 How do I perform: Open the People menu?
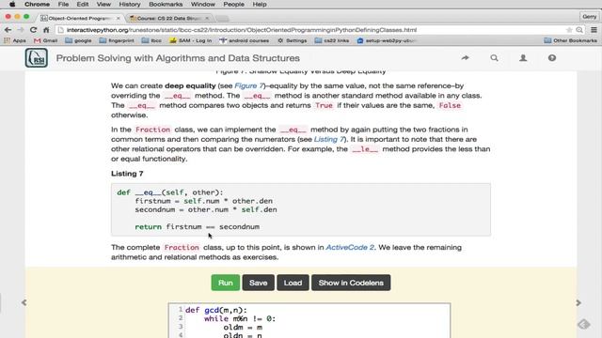(233, 4)
